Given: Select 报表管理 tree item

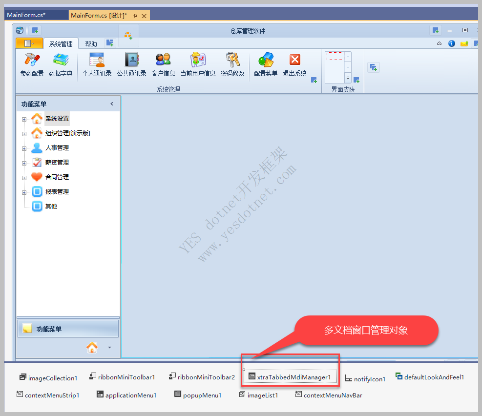Looking at the screenshot, I should coord(57,192).
